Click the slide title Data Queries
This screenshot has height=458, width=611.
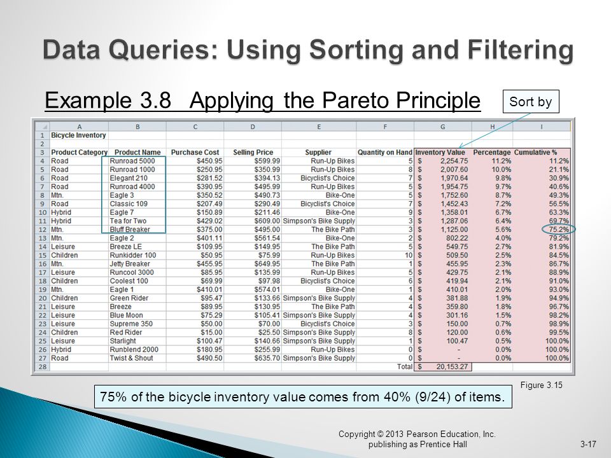tap(308, 50)
